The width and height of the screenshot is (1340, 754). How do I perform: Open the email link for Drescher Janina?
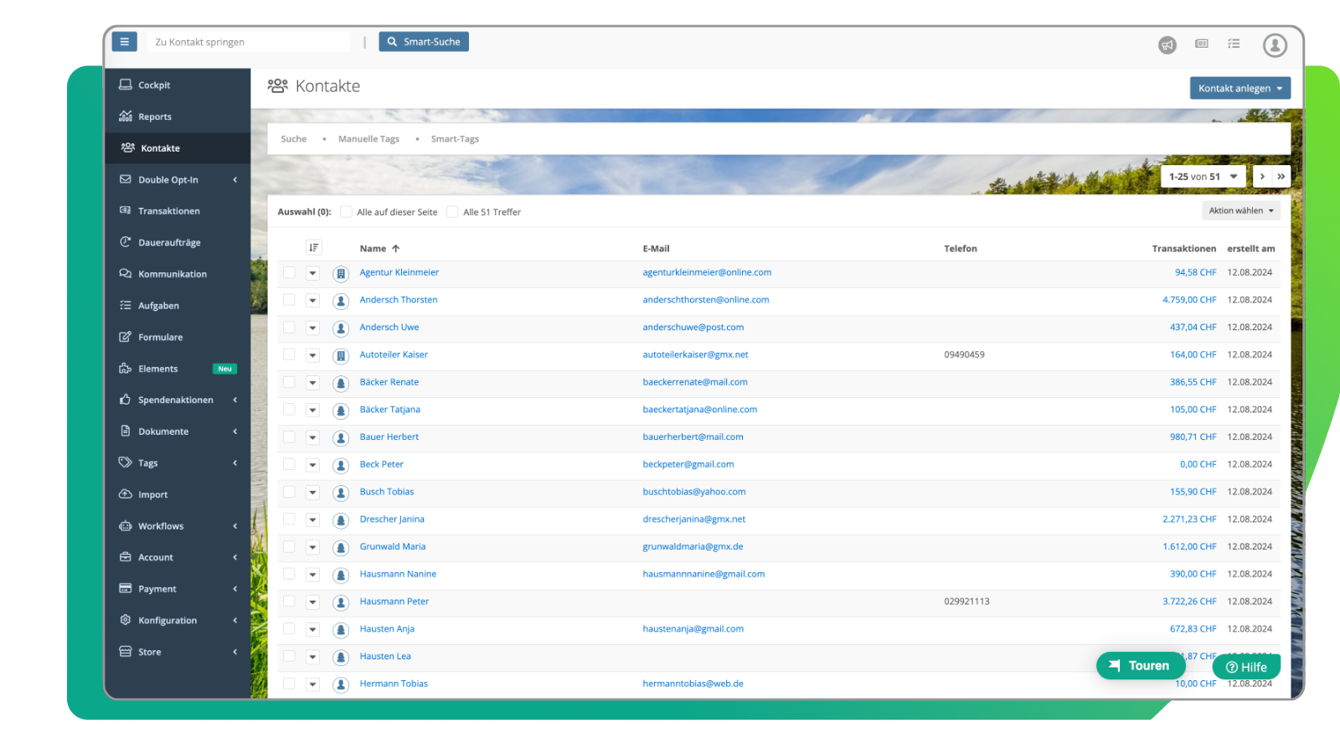[x=694, y=519]
